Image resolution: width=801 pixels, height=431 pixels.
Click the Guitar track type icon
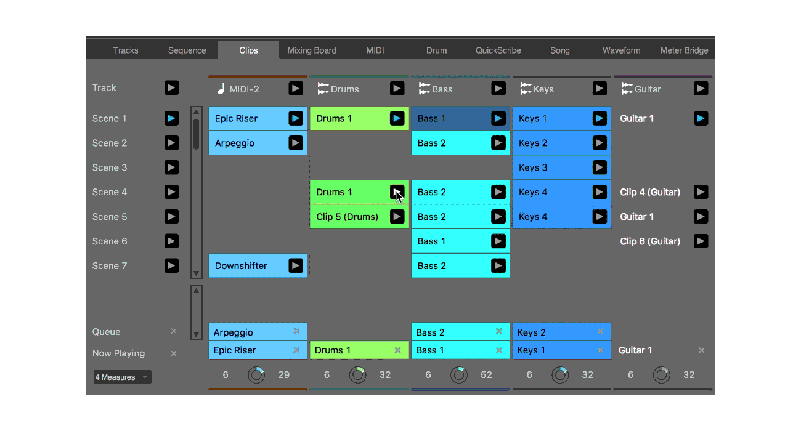point(627,89)
